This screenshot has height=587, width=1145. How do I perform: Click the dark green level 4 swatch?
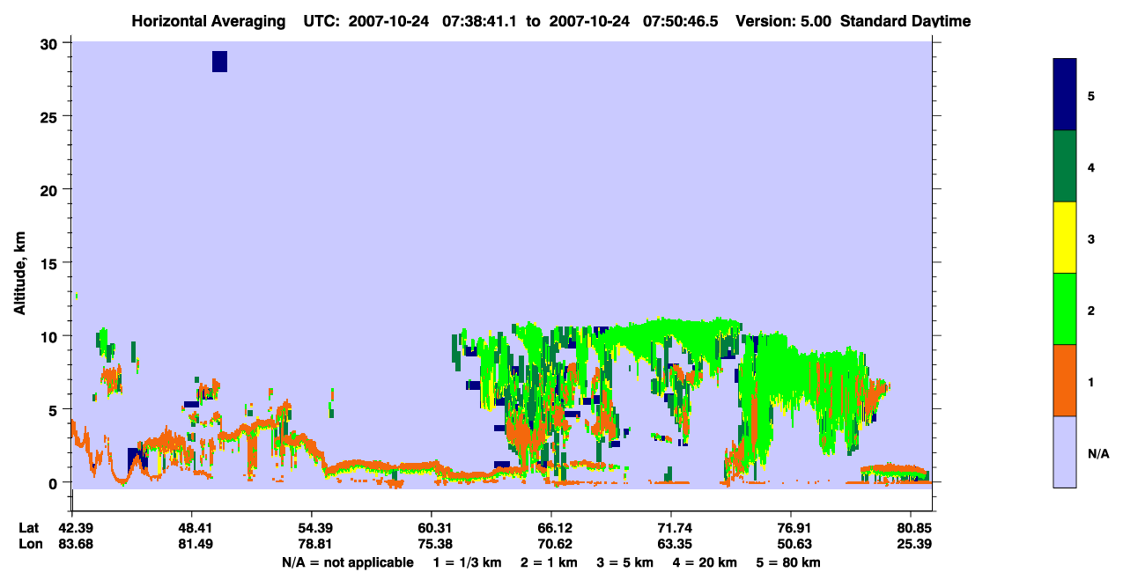1065,166
